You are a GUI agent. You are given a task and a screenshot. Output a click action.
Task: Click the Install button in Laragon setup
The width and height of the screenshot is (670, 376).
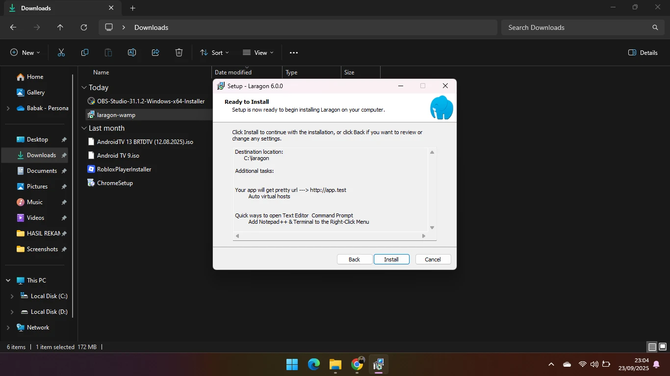click(391, 259)
